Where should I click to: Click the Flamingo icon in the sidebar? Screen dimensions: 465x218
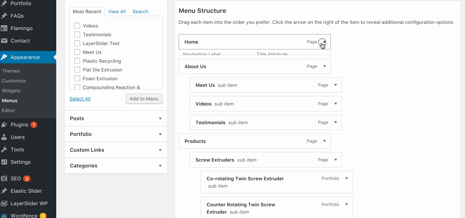click(4, 28)
